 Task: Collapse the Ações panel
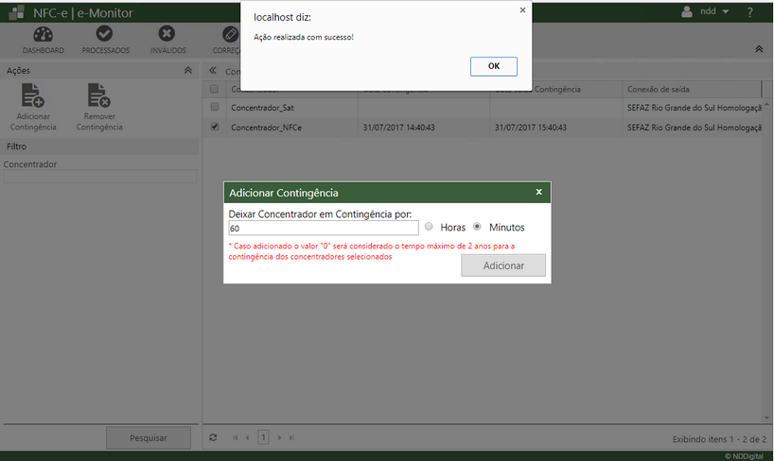point(187,71)
